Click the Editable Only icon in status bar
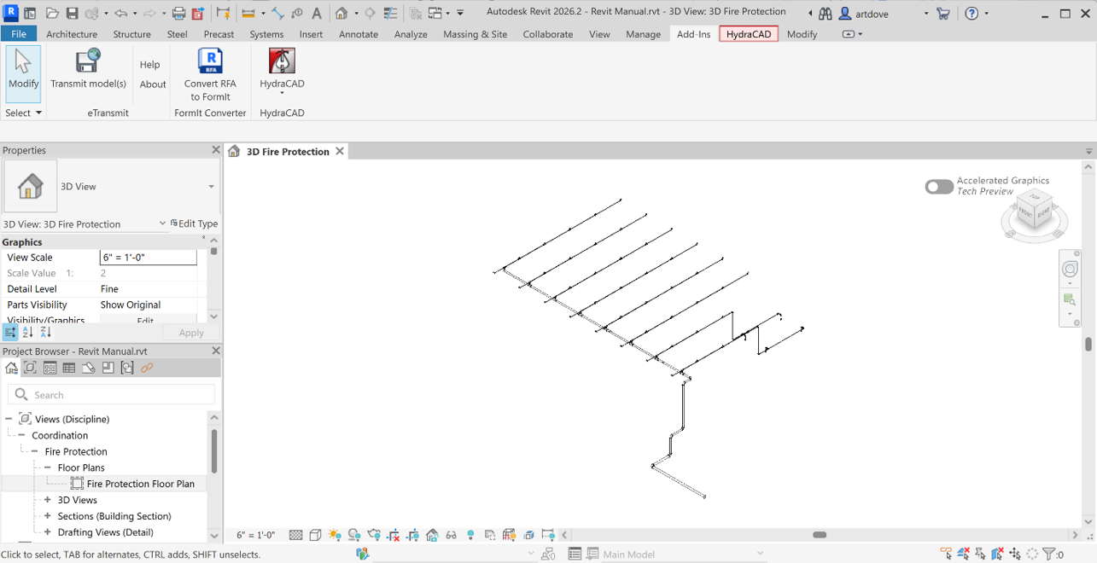The image size is (1097, 563). pyautogui.click(x=548, y=554)
